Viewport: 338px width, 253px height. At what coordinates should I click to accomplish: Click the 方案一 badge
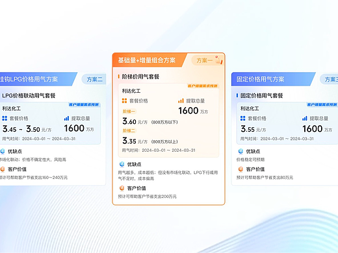point(204,60)
